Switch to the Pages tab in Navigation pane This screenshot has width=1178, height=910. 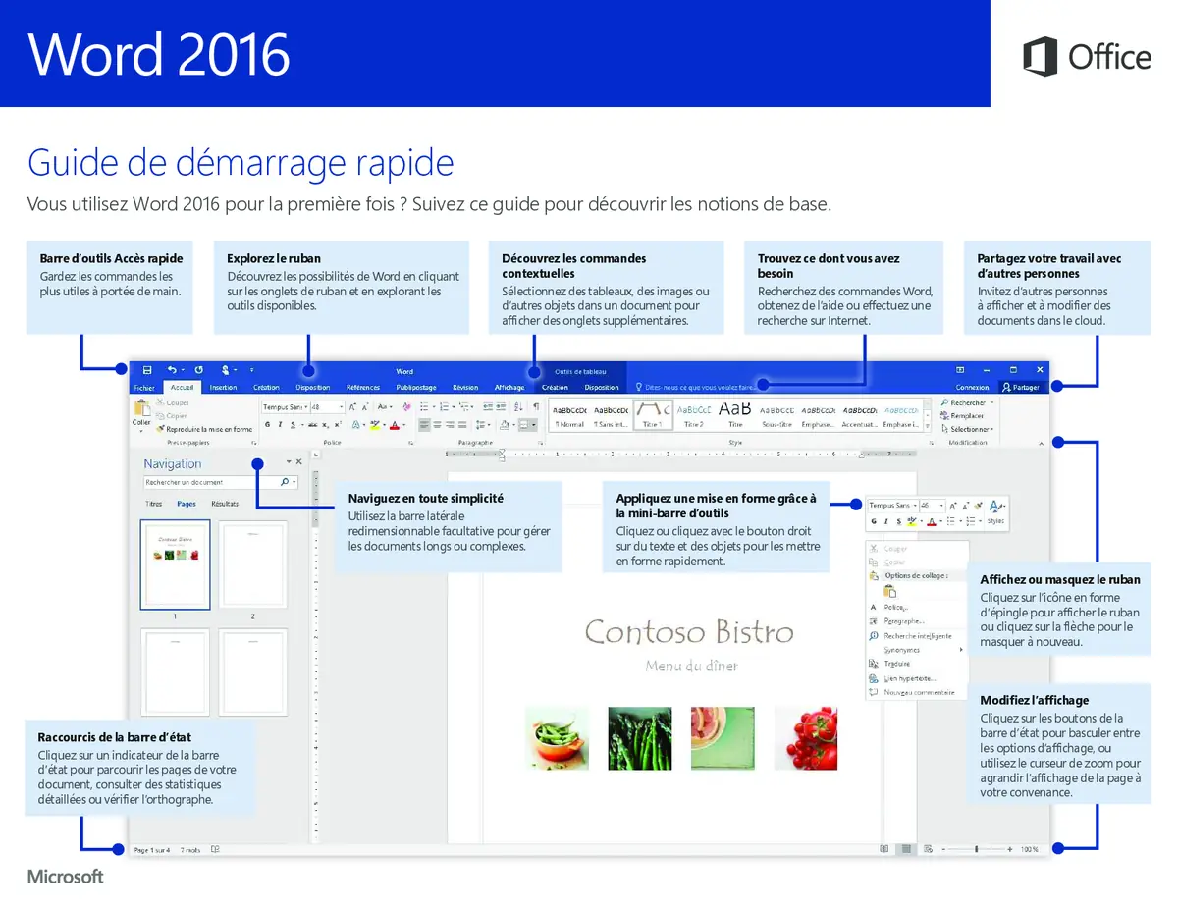pyautogui.click(x=185, y=503)
